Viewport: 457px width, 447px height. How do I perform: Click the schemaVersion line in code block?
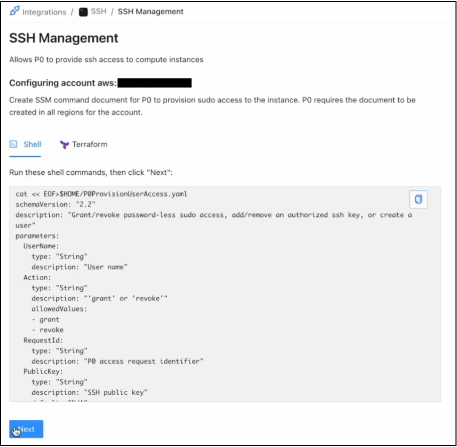(55, 204)
